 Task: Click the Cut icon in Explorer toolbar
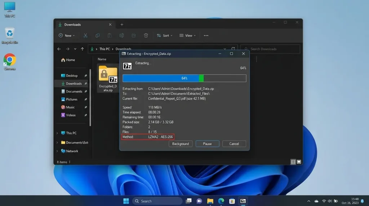(85, 36)
